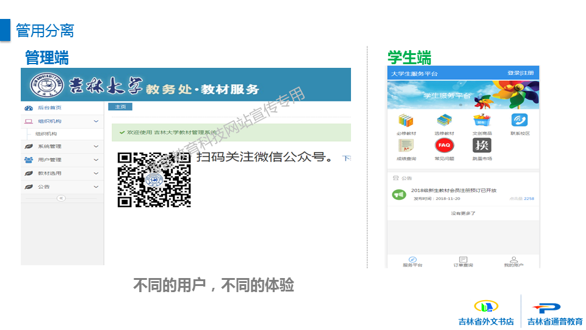Select the 教材选用 leaf icon

click(x=29, y=173)
